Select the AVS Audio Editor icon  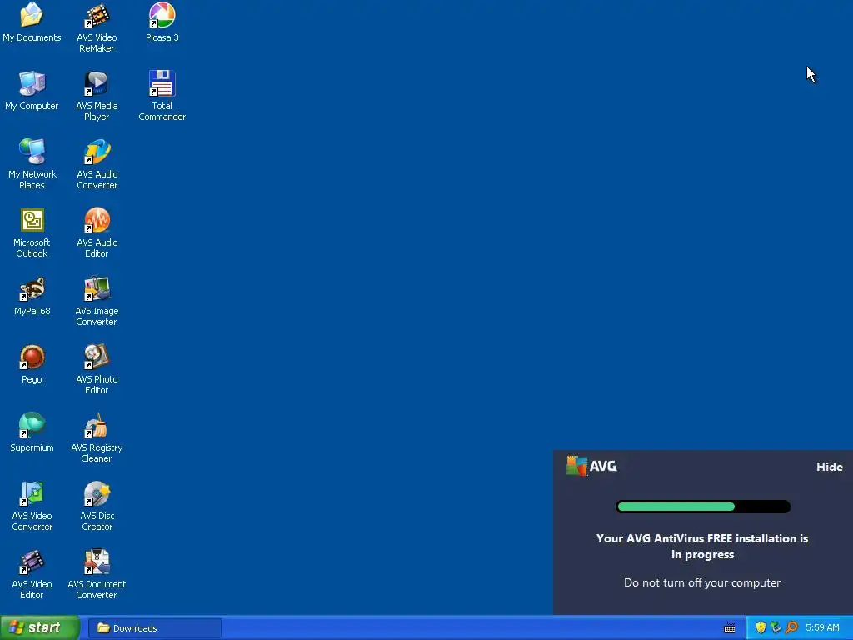point(97,233)
